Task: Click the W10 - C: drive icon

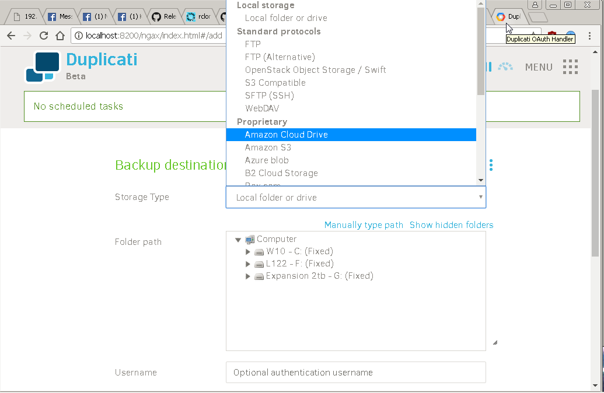Action: pos(259,252)
